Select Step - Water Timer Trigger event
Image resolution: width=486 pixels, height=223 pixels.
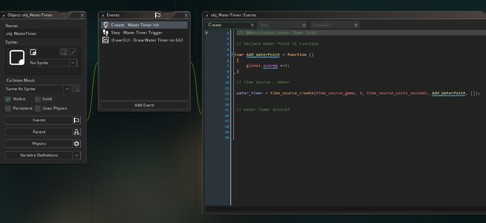[144, 32]
